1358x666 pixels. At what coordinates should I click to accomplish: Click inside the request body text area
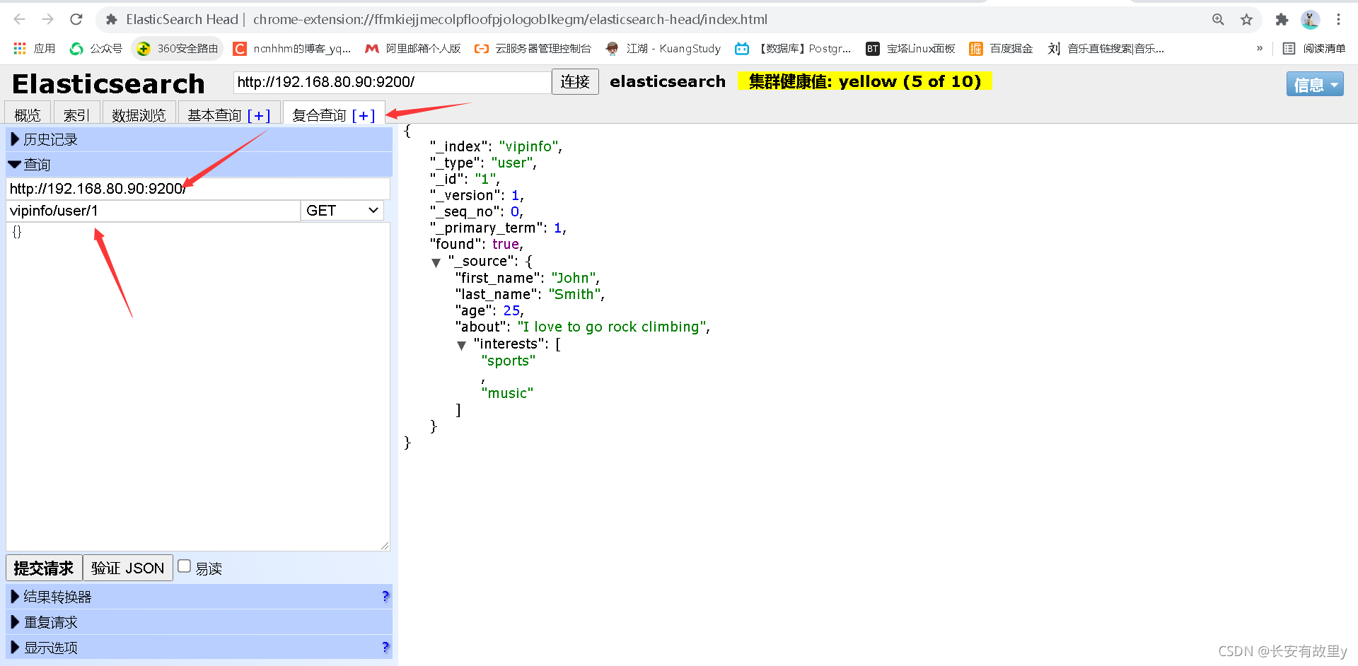198,387
